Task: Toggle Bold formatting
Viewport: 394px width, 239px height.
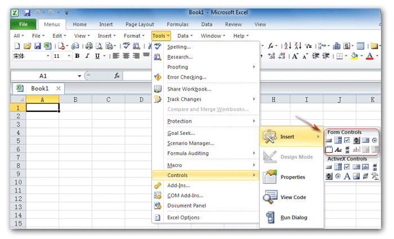Action: pyautogui.click(x=77, y=56)
